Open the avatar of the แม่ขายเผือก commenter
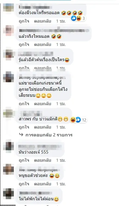 [x=8, y=77]
